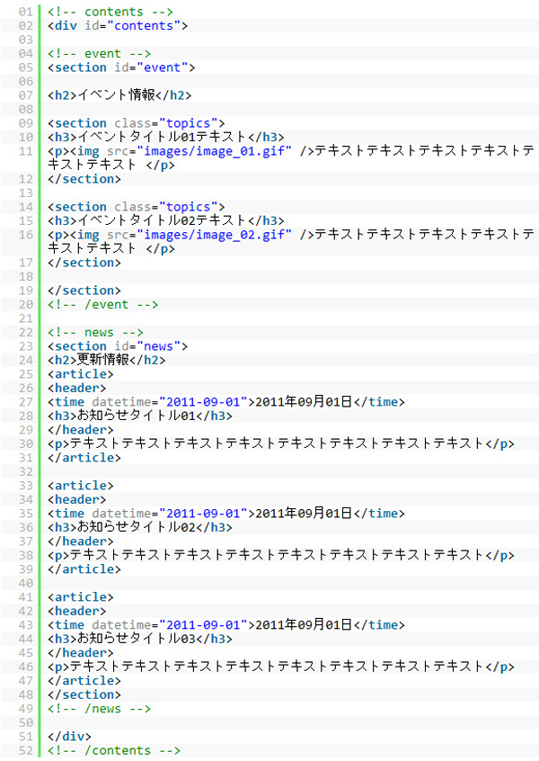Viewport: 539px width, 761px height.
Task: Click the datetime value on line 27
Action: 203,402
